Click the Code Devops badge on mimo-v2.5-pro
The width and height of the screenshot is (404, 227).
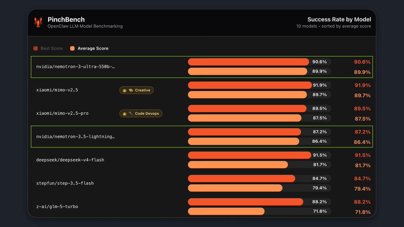tap(141, 114)
